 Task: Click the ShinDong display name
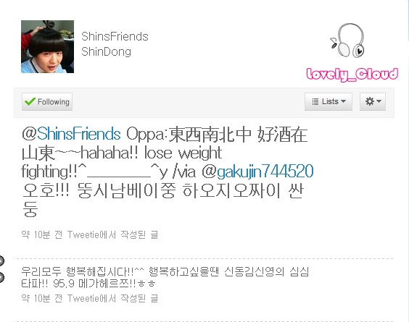tap(106, 51)
